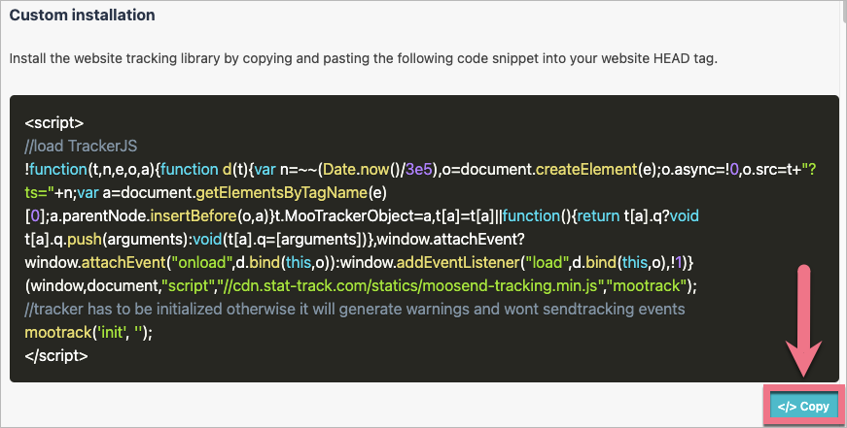The image size is (847, 428).
Task: Click the Copy button
Action: (x=805, y=407)
